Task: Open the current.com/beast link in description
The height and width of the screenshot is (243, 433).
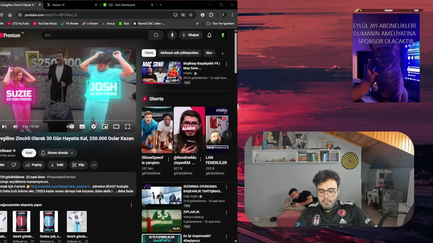Action: pos(61,186)
